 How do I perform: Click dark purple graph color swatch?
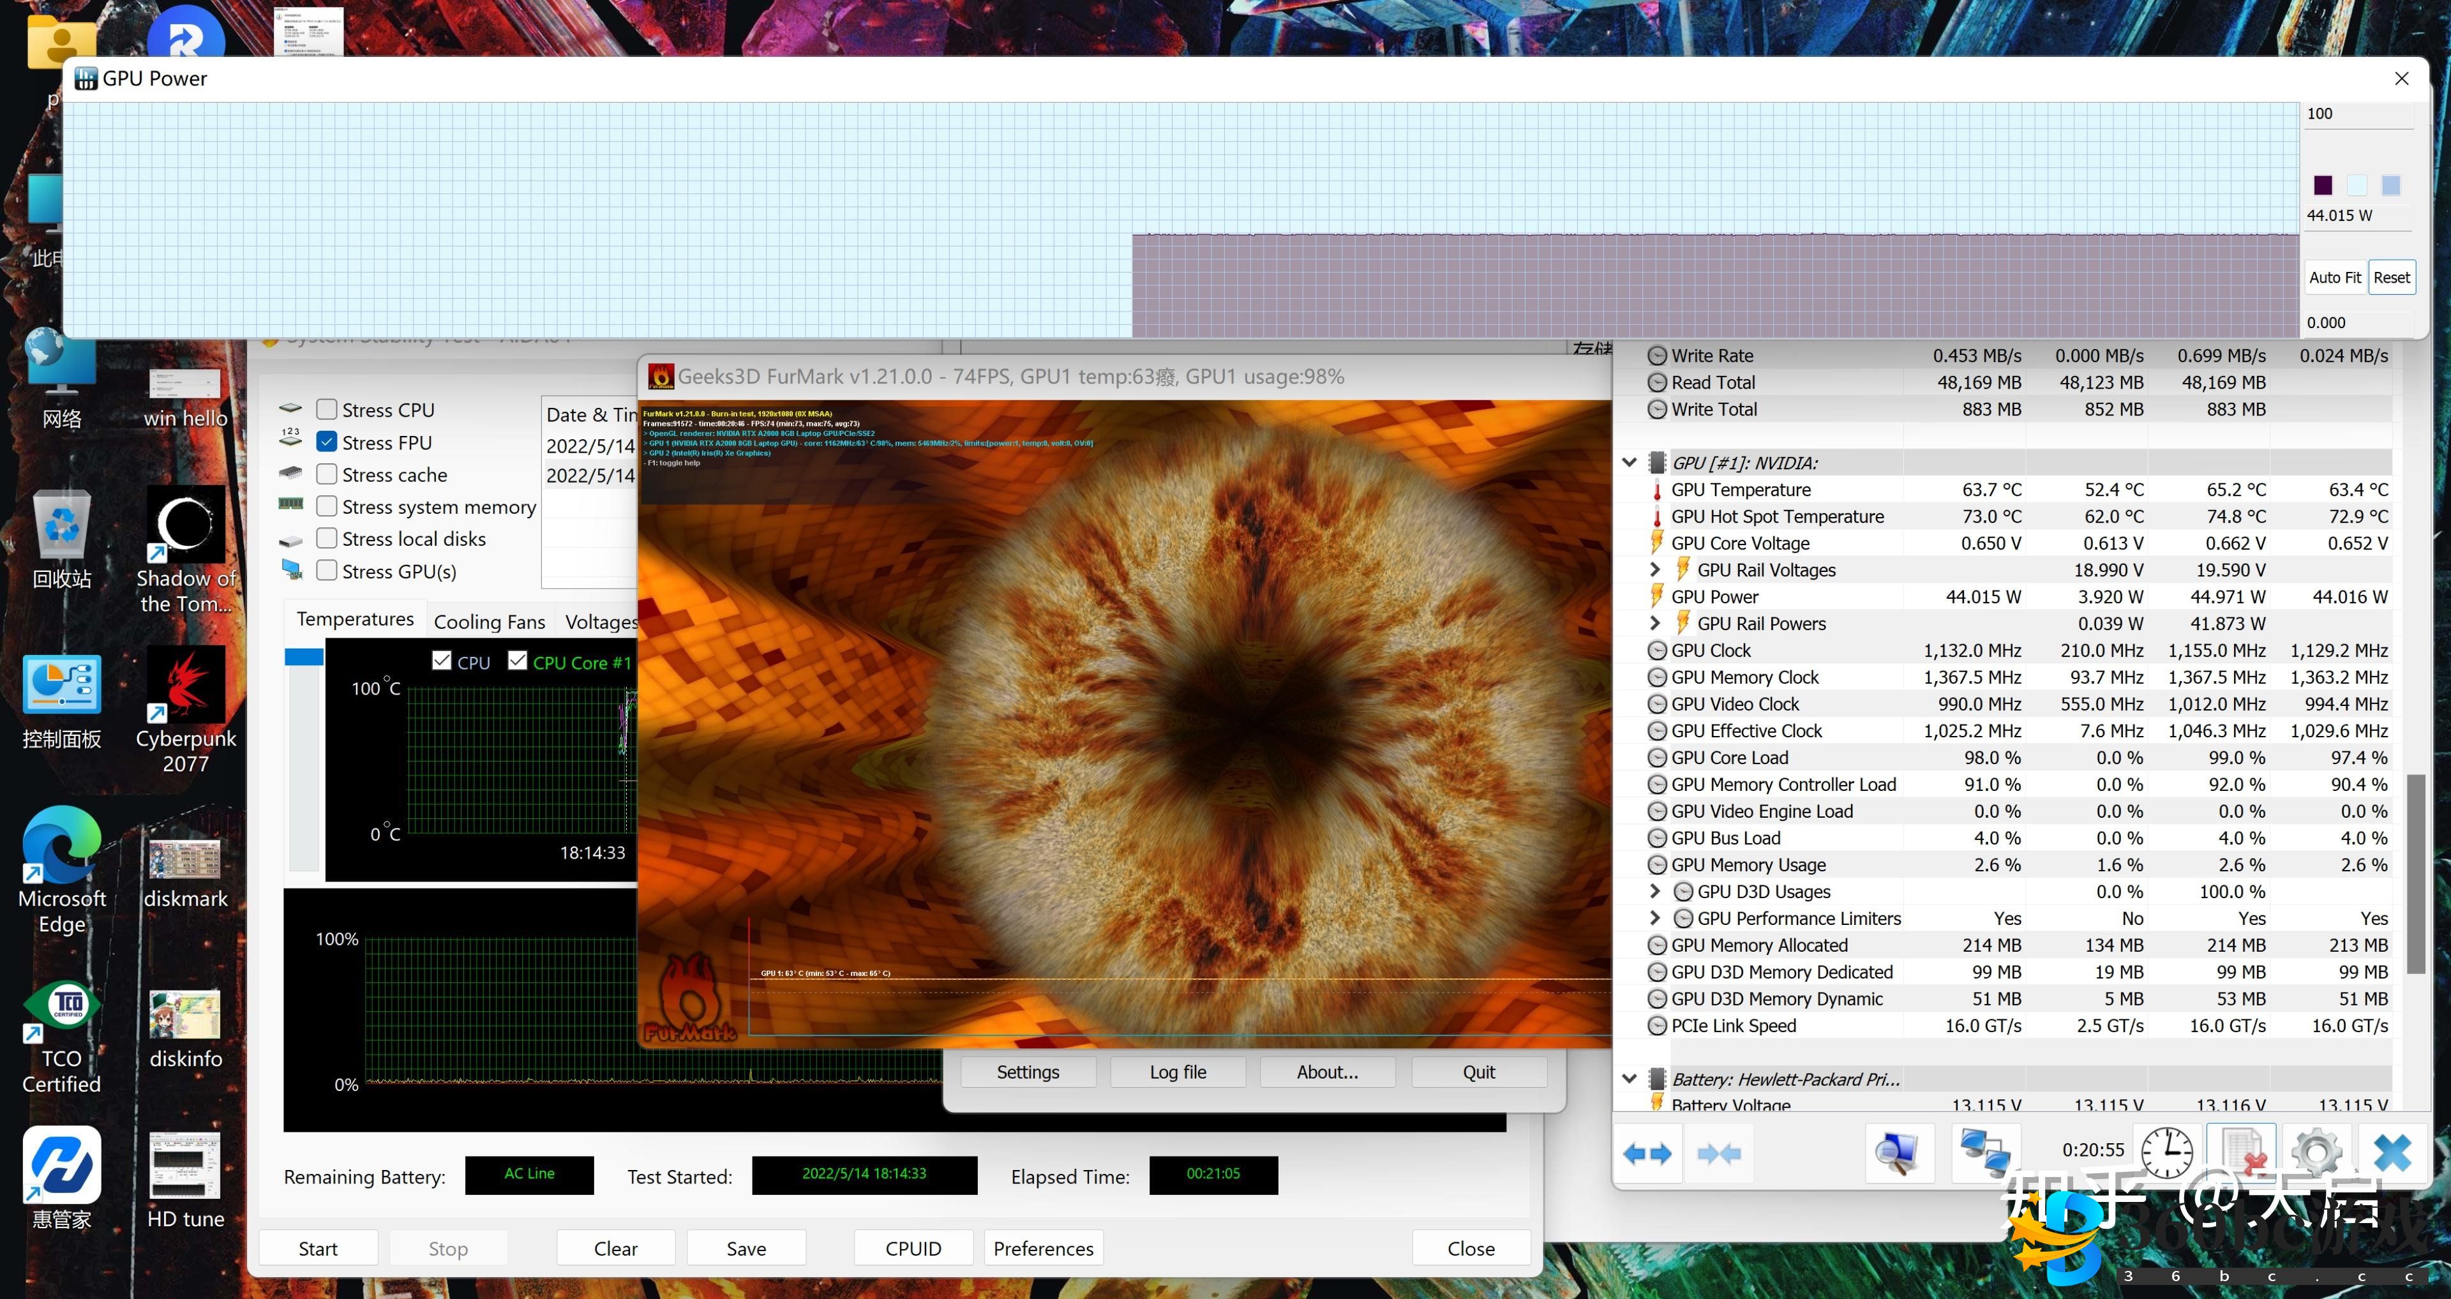(2323, 184)
